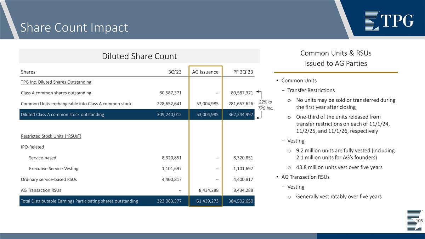
Task: Select "TPG Inc. Diluted Shares Outstanding" underlined heading
Action: [x=56, y=82]
